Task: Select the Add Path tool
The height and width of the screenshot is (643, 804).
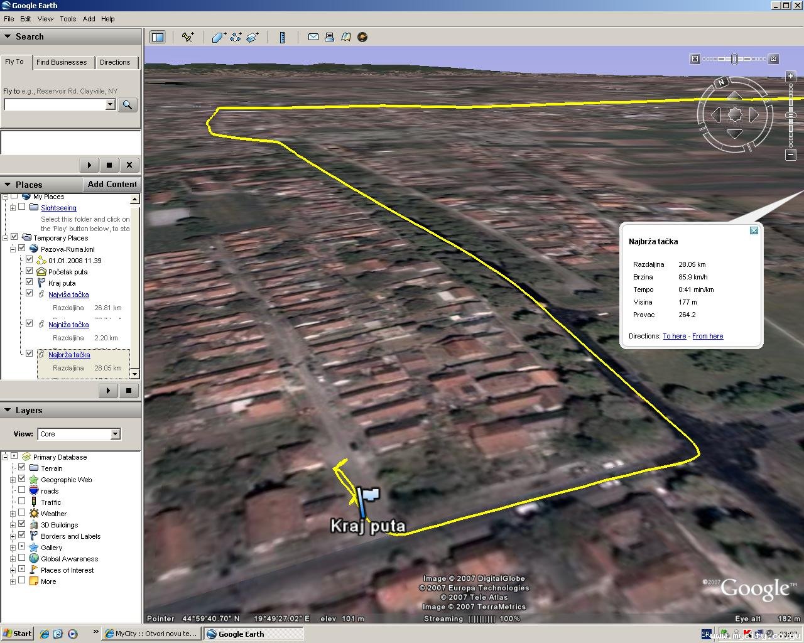Action: (x=236, y=37)
